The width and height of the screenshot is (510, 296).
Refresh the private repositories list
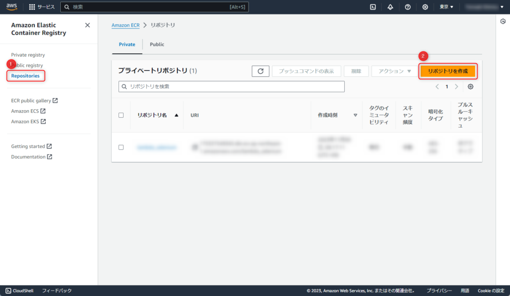point(260,71)
